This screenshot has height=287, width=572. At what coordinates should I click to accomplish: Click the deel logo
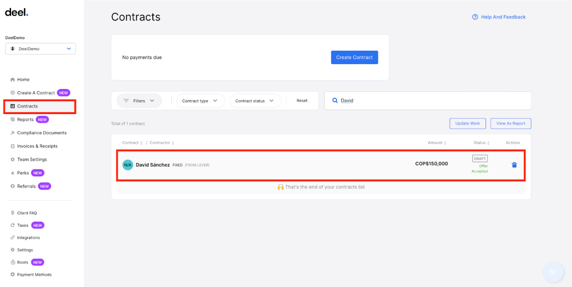click(x=17, y=13)
